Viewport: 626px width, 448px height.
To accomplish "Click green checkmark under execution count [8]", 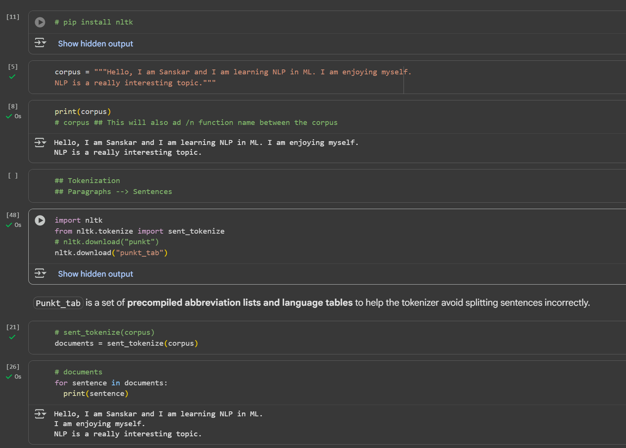I will click(9, 116).
